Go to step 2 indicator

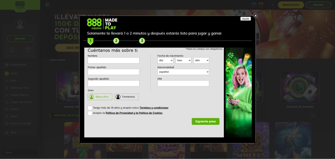tap(116, 41)
